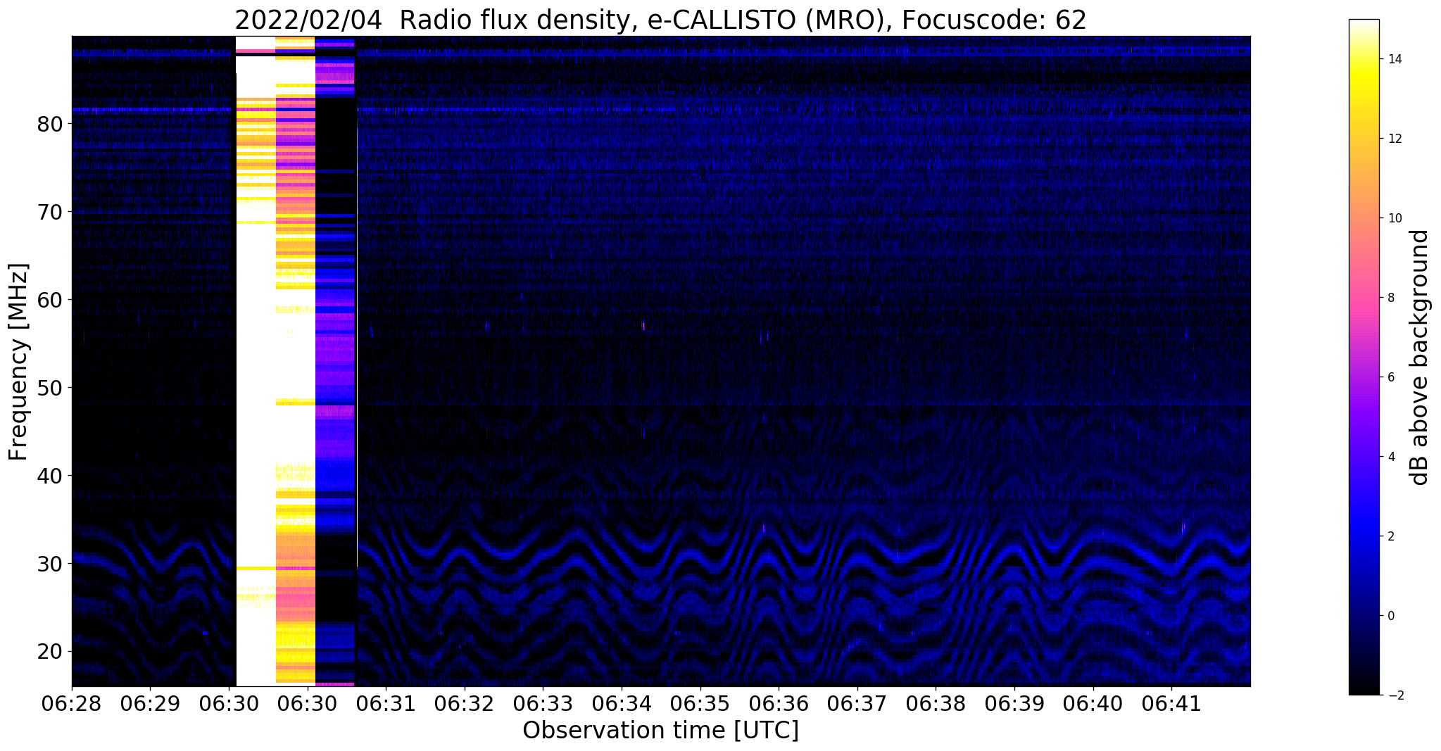
Task: Click the 40 MHz frequency tick label
Action: tap(50, 476)
